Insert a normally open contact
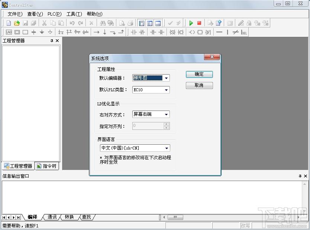 tap(133, 32)
